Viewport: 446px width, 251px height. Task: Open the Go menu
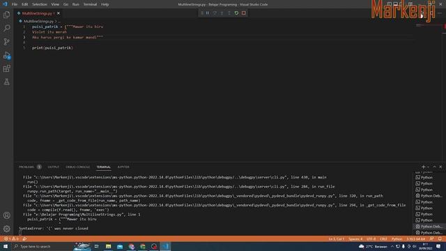[66, 4]
